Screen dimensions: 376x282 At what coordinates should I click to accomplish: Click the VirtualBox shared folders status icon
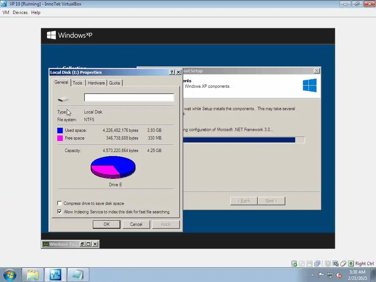pyautogui.click(x=328, y=264)
